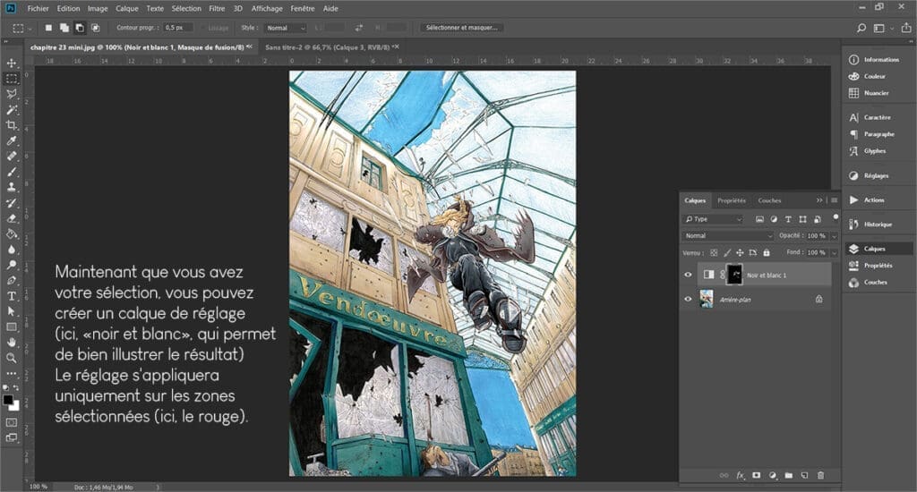917x492 pixels.
Task: Open the layer blend mode Normal dropdown
Action: (727, 236)
